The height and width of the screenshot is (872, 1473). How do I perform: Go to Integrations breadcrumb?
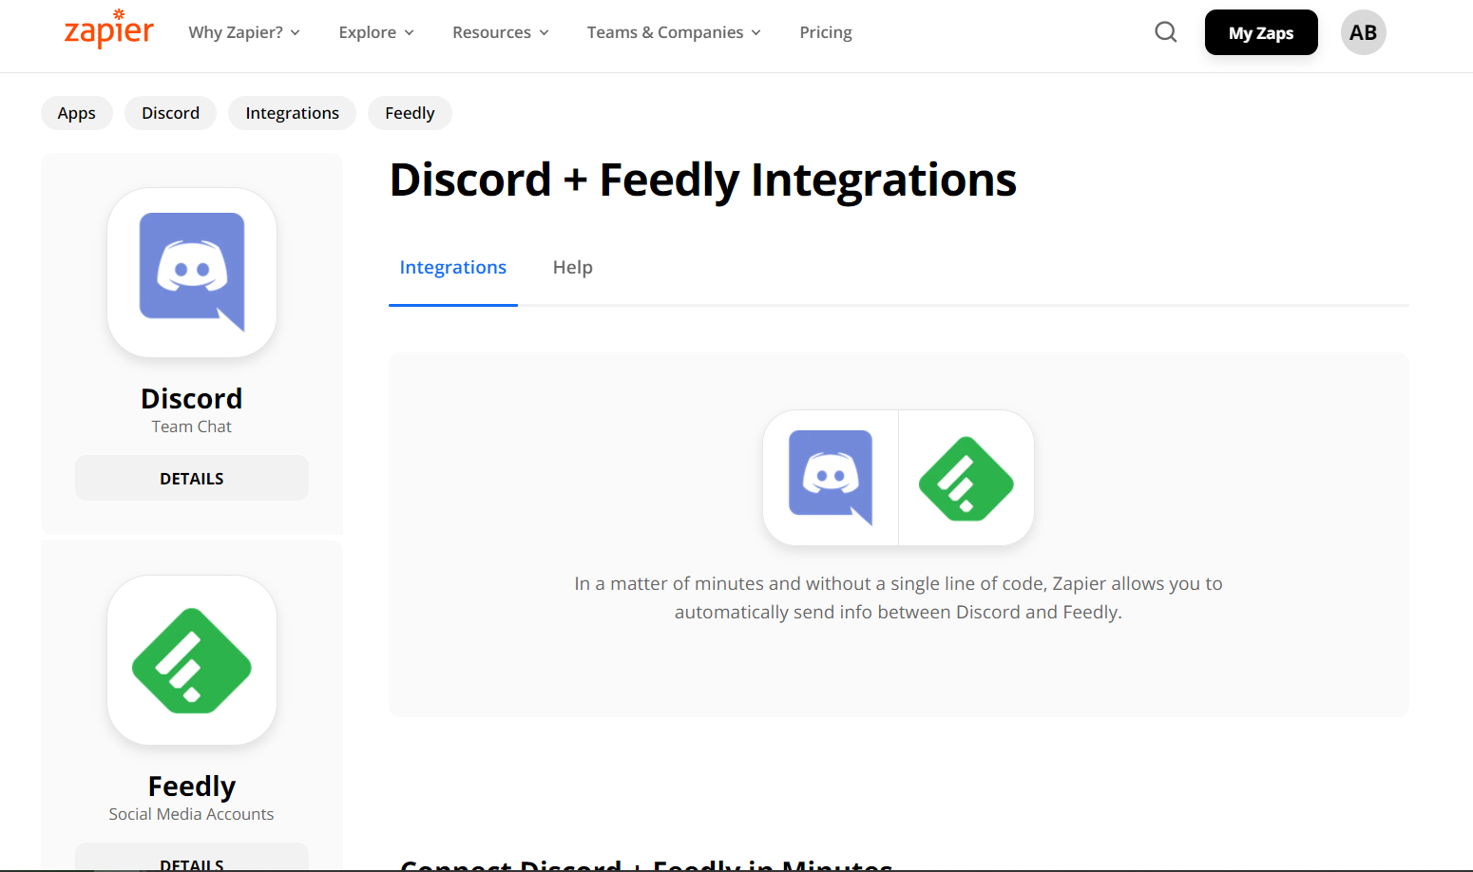(293, 113)
